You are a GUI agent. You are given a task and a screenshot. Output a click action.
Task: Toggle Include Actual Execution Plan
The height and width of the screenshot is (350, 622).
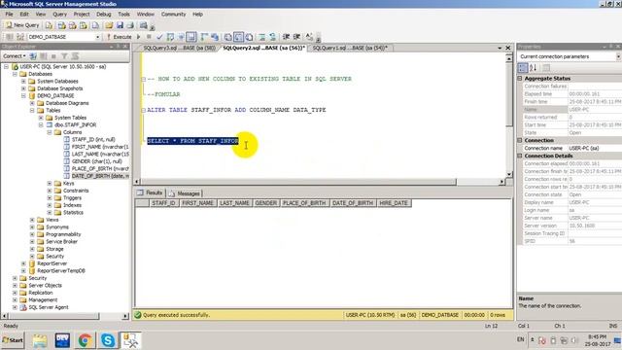coord(204,37)
